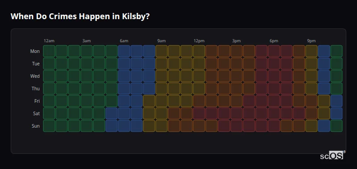Click the 'Sat' row label
Viewport: 357px width, 169px height.
click(x=36, y=114)
